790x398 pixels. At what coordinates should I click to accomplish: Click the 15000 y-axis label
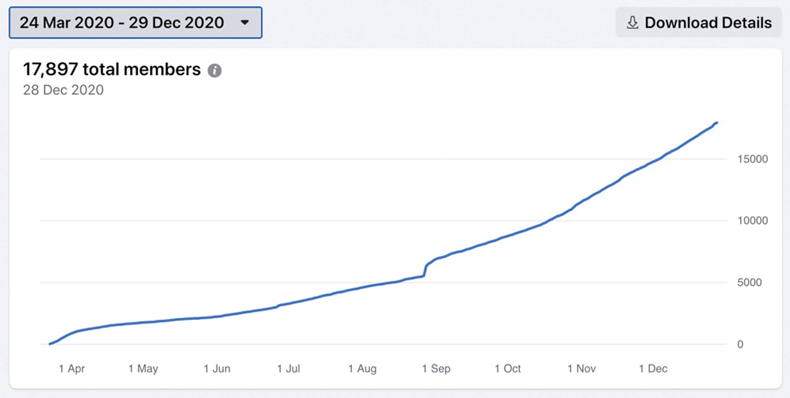point(752,159)
